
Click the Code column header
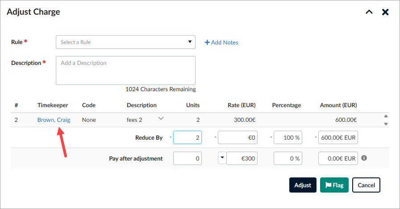click(x=89, y=105)
